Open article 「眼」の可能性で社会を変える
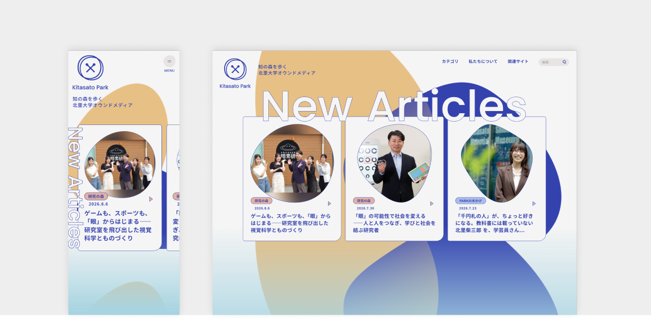Screen dimensions: 651x322 pyautogui.click(x=395, y=223)
